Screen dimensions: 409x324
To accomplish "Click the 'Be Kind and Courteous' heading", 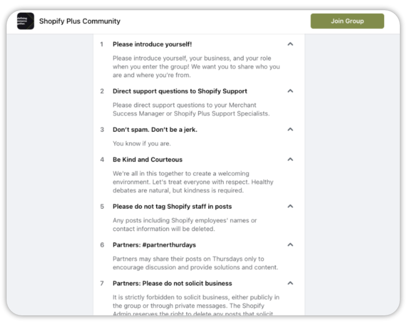I will pyautogui.click(x=147, y=159).
